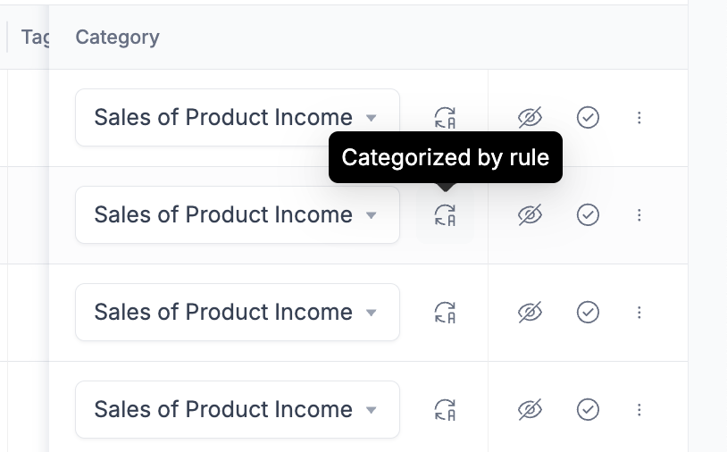727x452 pixels.
Task: Open the second row Sales of Product Income dropdown
Action: tap(237, 215)
